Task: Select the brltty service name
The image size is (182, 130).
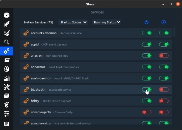Action: (35, 101)
